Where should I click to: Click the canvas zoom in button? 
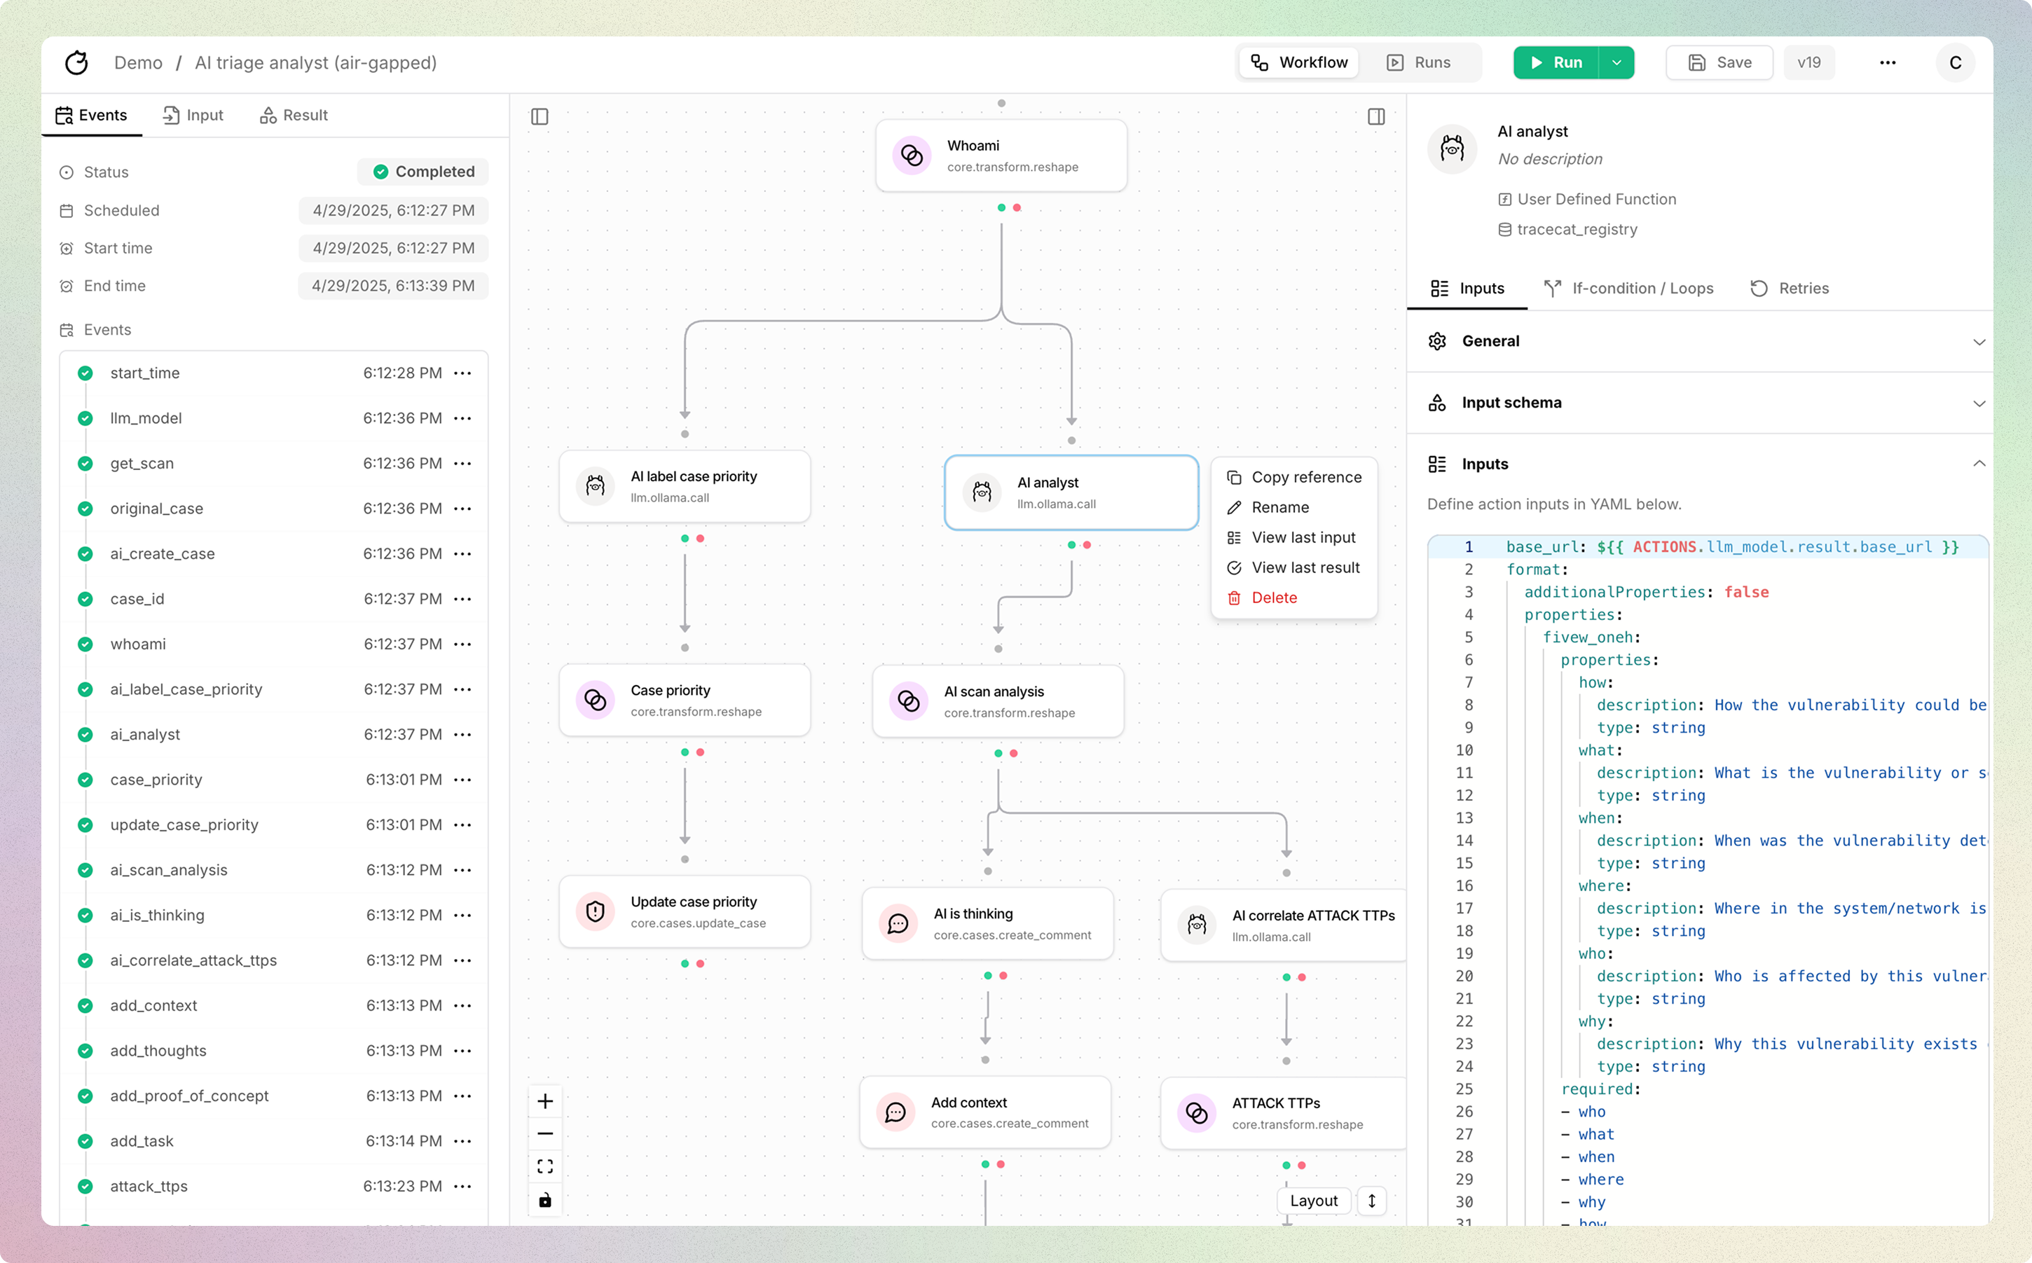[x=544, y=1101]
